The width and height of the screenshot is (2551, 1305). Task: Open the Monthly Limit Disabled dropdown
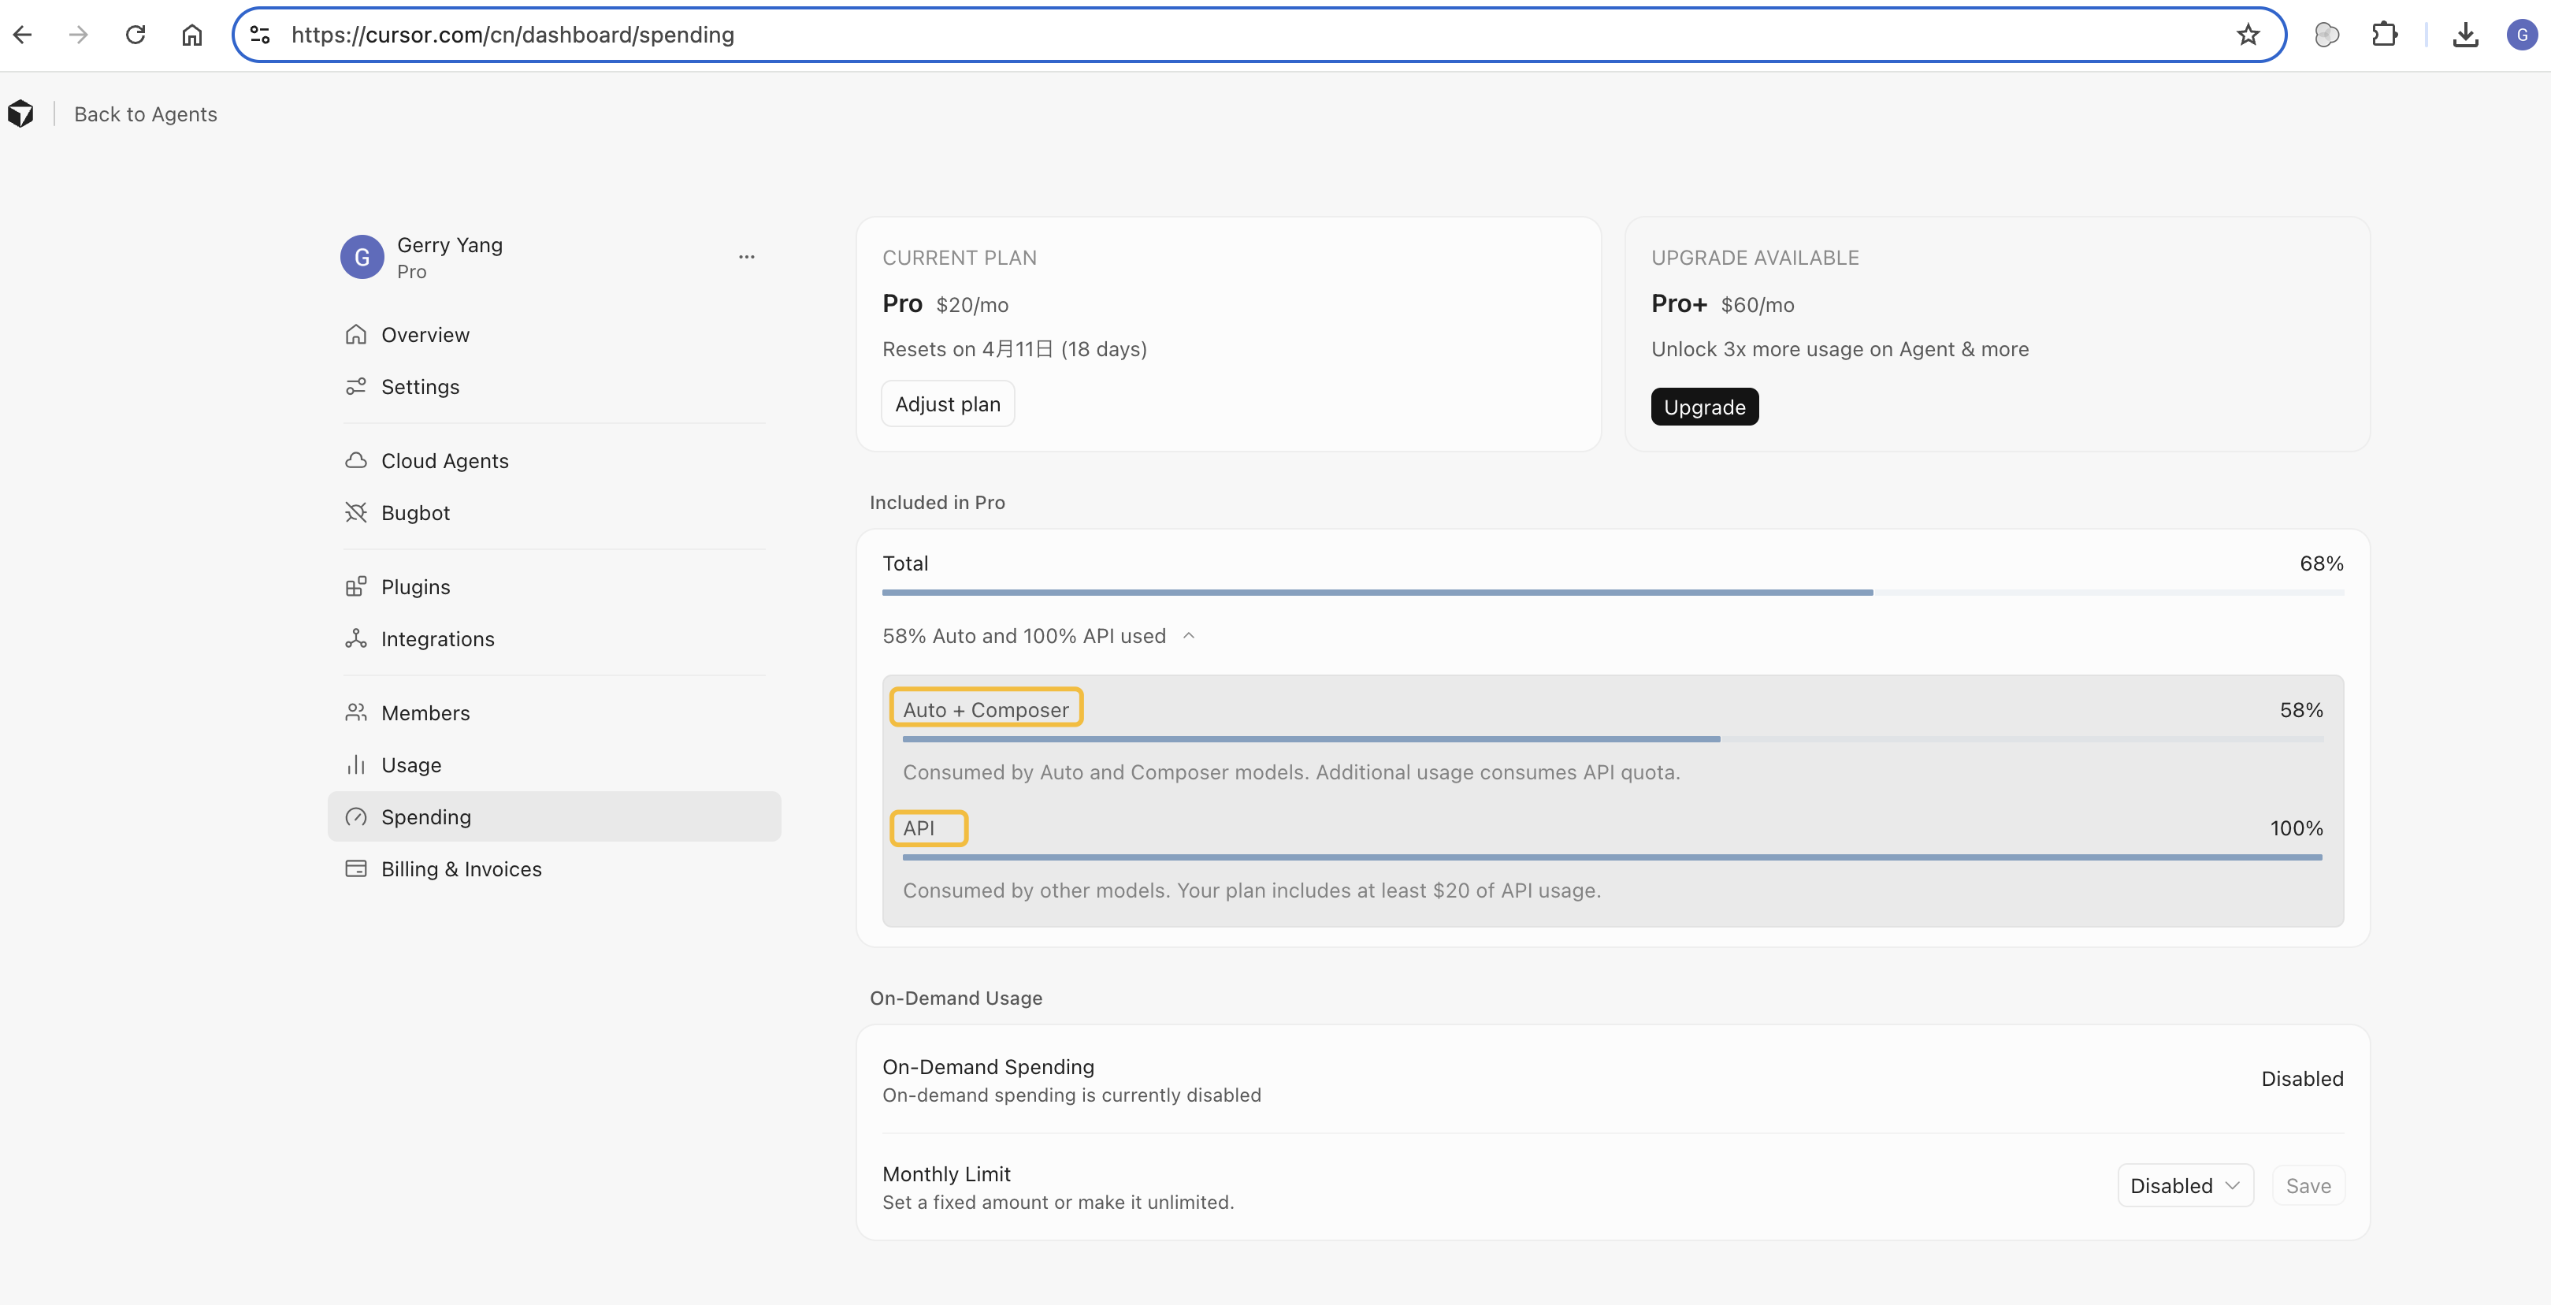(x=2185, y=1185)
